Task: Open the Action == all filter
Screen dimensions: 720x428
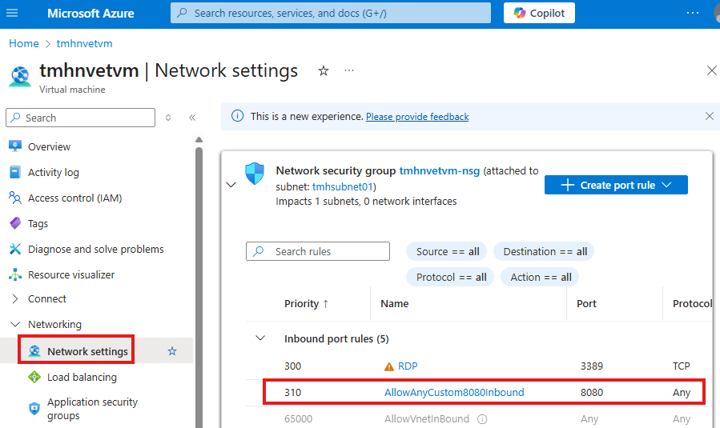Action: [541, 277]
